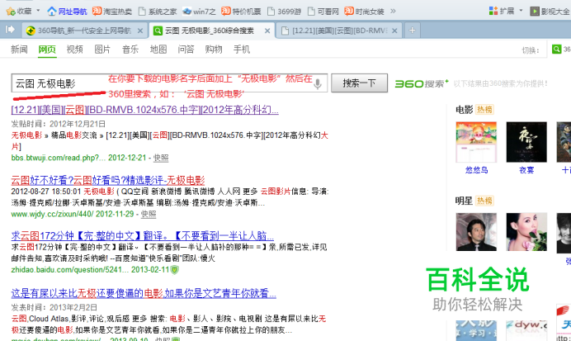
Task: Show more bookmarks with the » chevron
Action: [393, 11]
